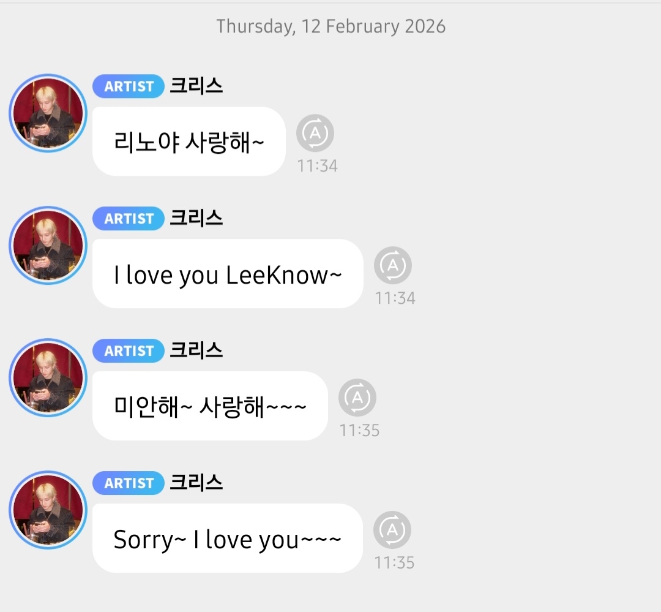
Task: Click ARTIST badge above 미안해~ 사랑해~~~ message
Action: [x=128, y=351]
